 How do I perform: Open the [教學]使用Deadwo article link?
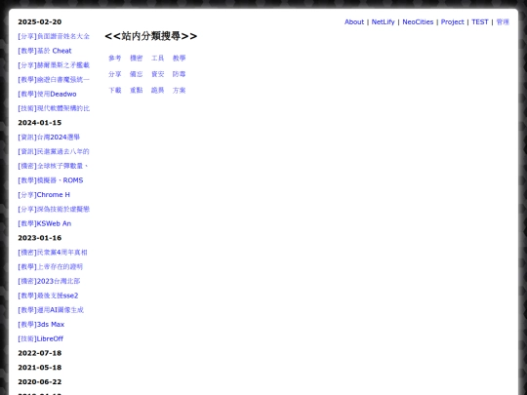(47, 94)
